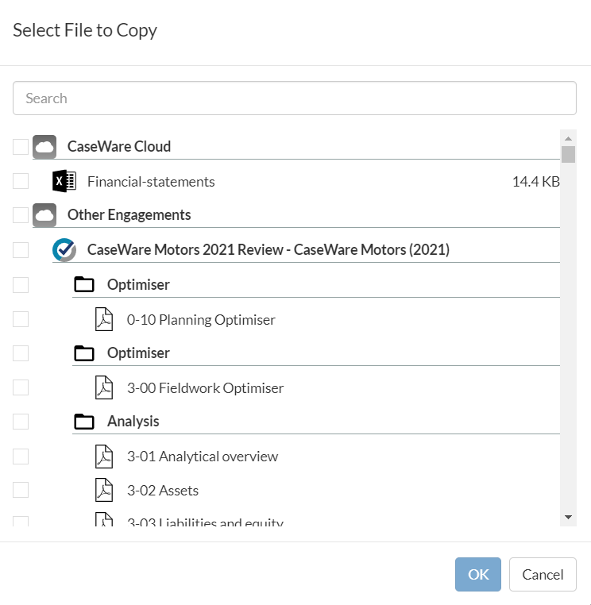The height and width of the screenshot is (605, 591).
Task: Click the PDF icon for 0-10 Planning Optimiser
Action: tap(104, 319)
